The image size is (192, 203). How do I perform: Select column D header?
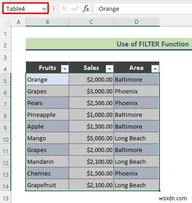point(136,22)
